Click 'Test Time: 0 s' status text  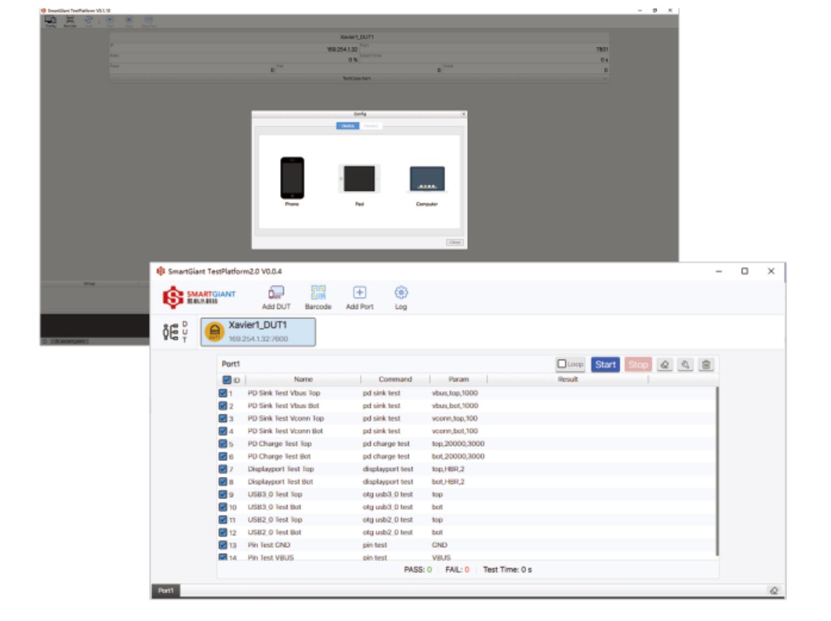pos(507,570)
